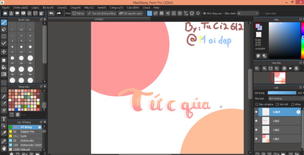
Task: Toggle visibility of the lower Lớp2 layer
Action: tap(256, 130)
